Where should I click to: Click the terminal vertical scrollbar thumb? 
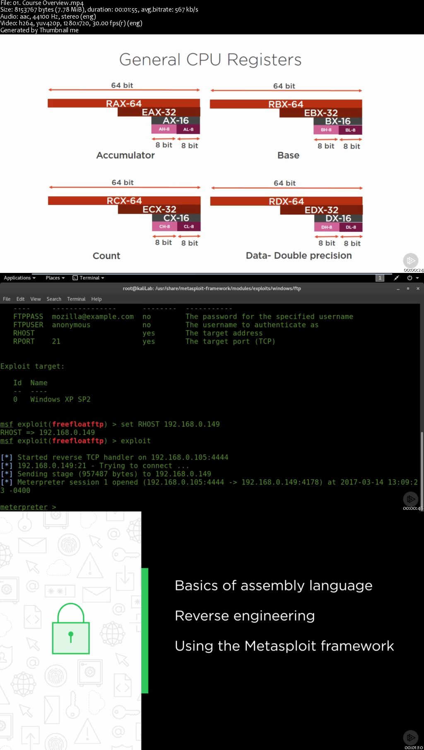coord(422,471)
